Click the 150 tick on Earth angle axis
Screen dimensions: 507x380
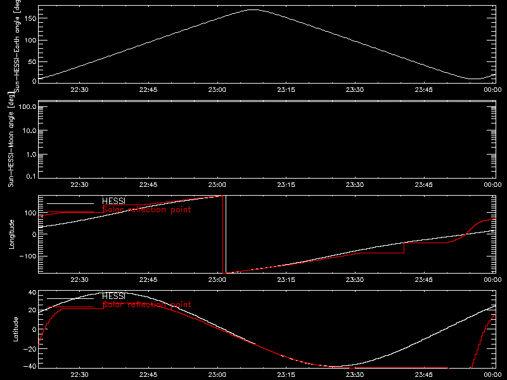pyautogui.click(x=30, y=18)
